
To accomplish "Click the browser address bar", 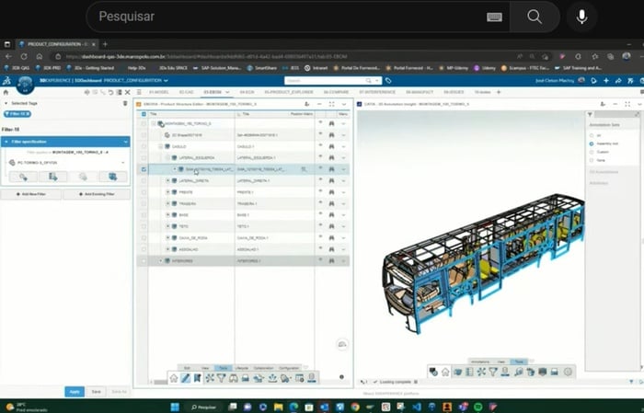I will tap(283, 57).
